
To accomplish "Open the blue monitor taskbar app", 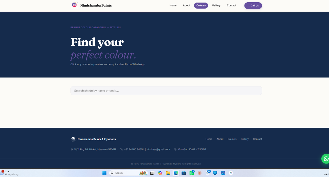I will pos(215,173).
